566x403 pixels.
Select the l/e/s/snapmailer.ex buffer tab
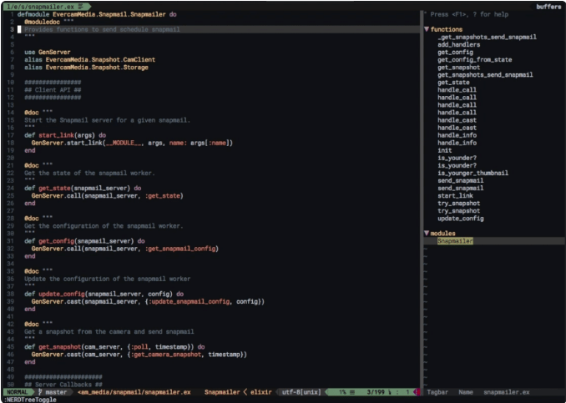click(46, 7)
